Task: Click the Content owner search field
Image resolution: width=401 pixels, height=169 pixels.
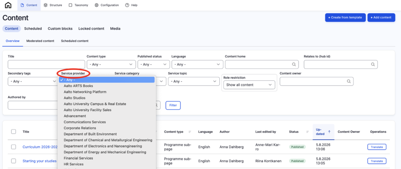Action: 317,82
